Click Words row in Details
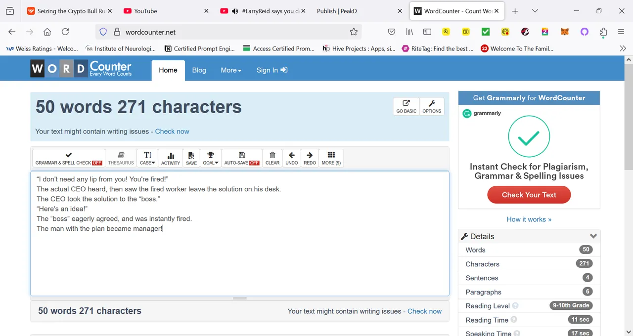This screenshot has width=633, height=336. pos(529,250)
